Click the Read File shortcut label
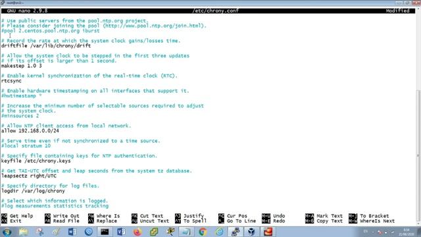 [66, 221]
